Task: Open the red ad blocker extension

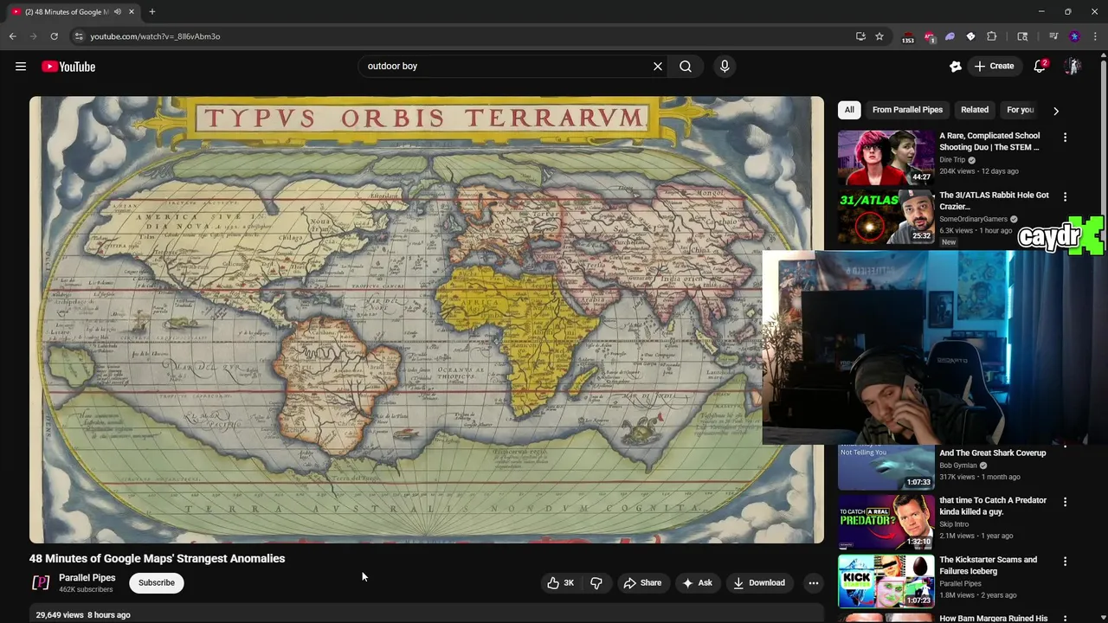Action: pos(929,36)
